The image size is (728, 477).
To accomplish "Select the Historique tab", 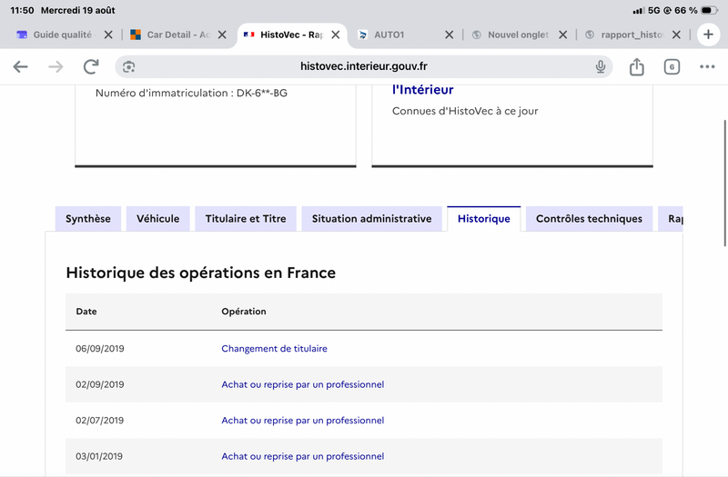I will (x=484, y=219).
